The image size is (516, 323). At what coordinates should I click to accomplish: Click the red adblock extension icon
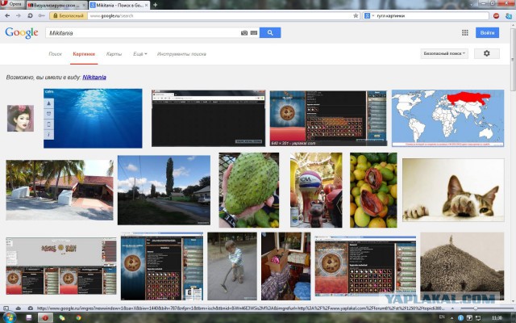(x=497, y=15)
